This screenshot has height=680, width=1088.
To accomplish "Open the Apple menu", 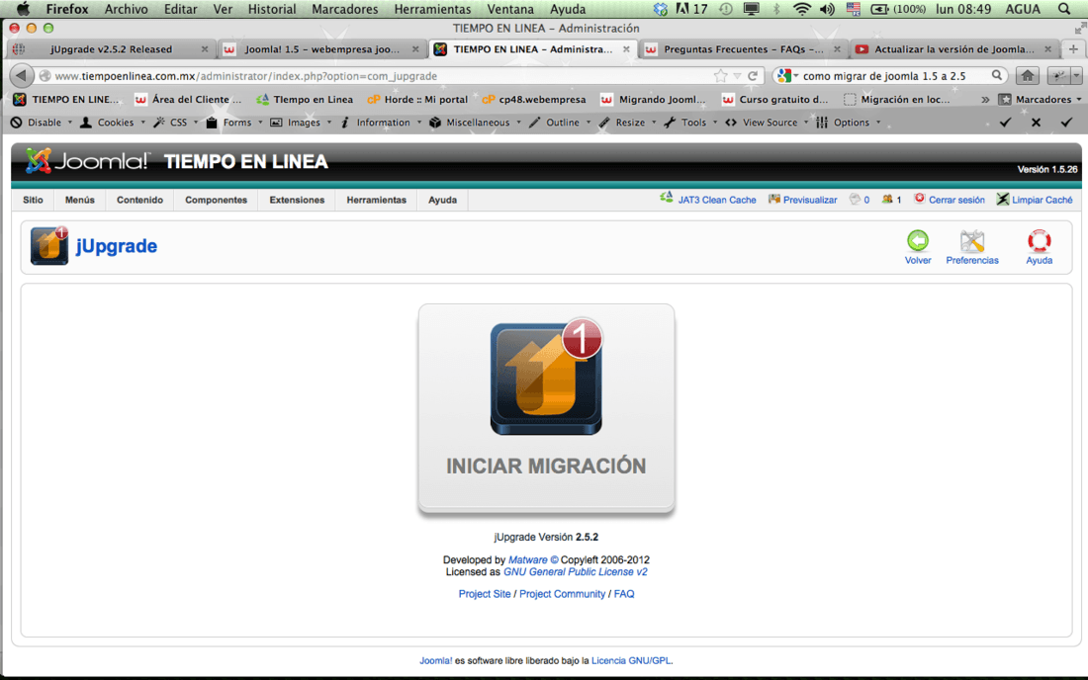I will coord(23,9).
